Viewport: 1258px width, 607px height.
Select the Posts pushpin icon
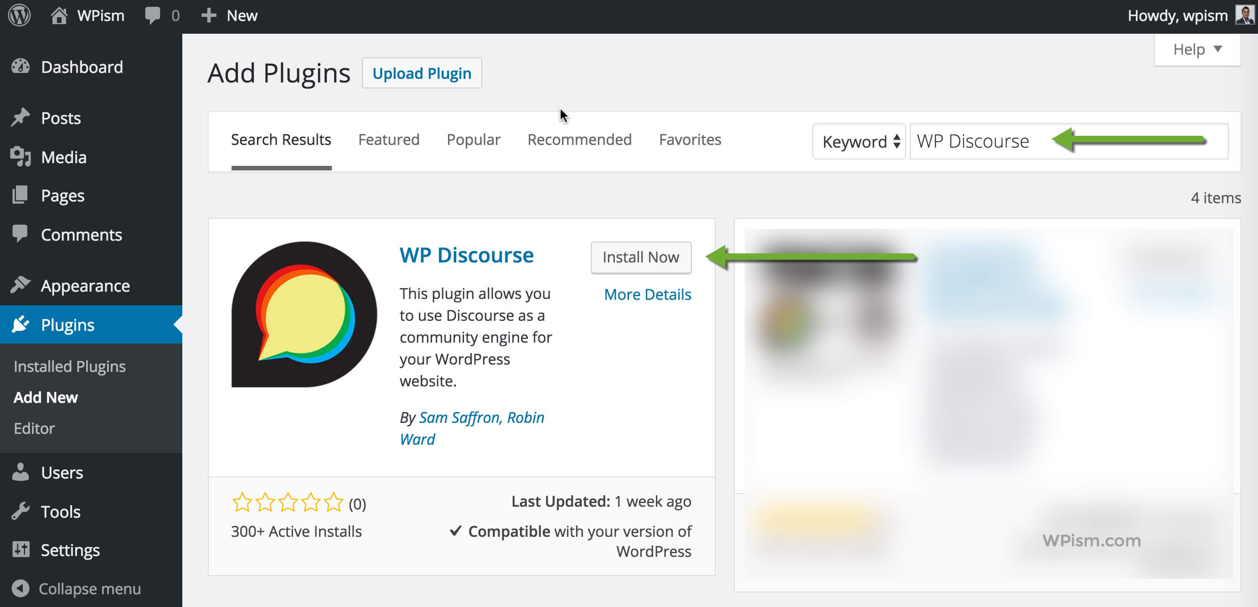20,117
